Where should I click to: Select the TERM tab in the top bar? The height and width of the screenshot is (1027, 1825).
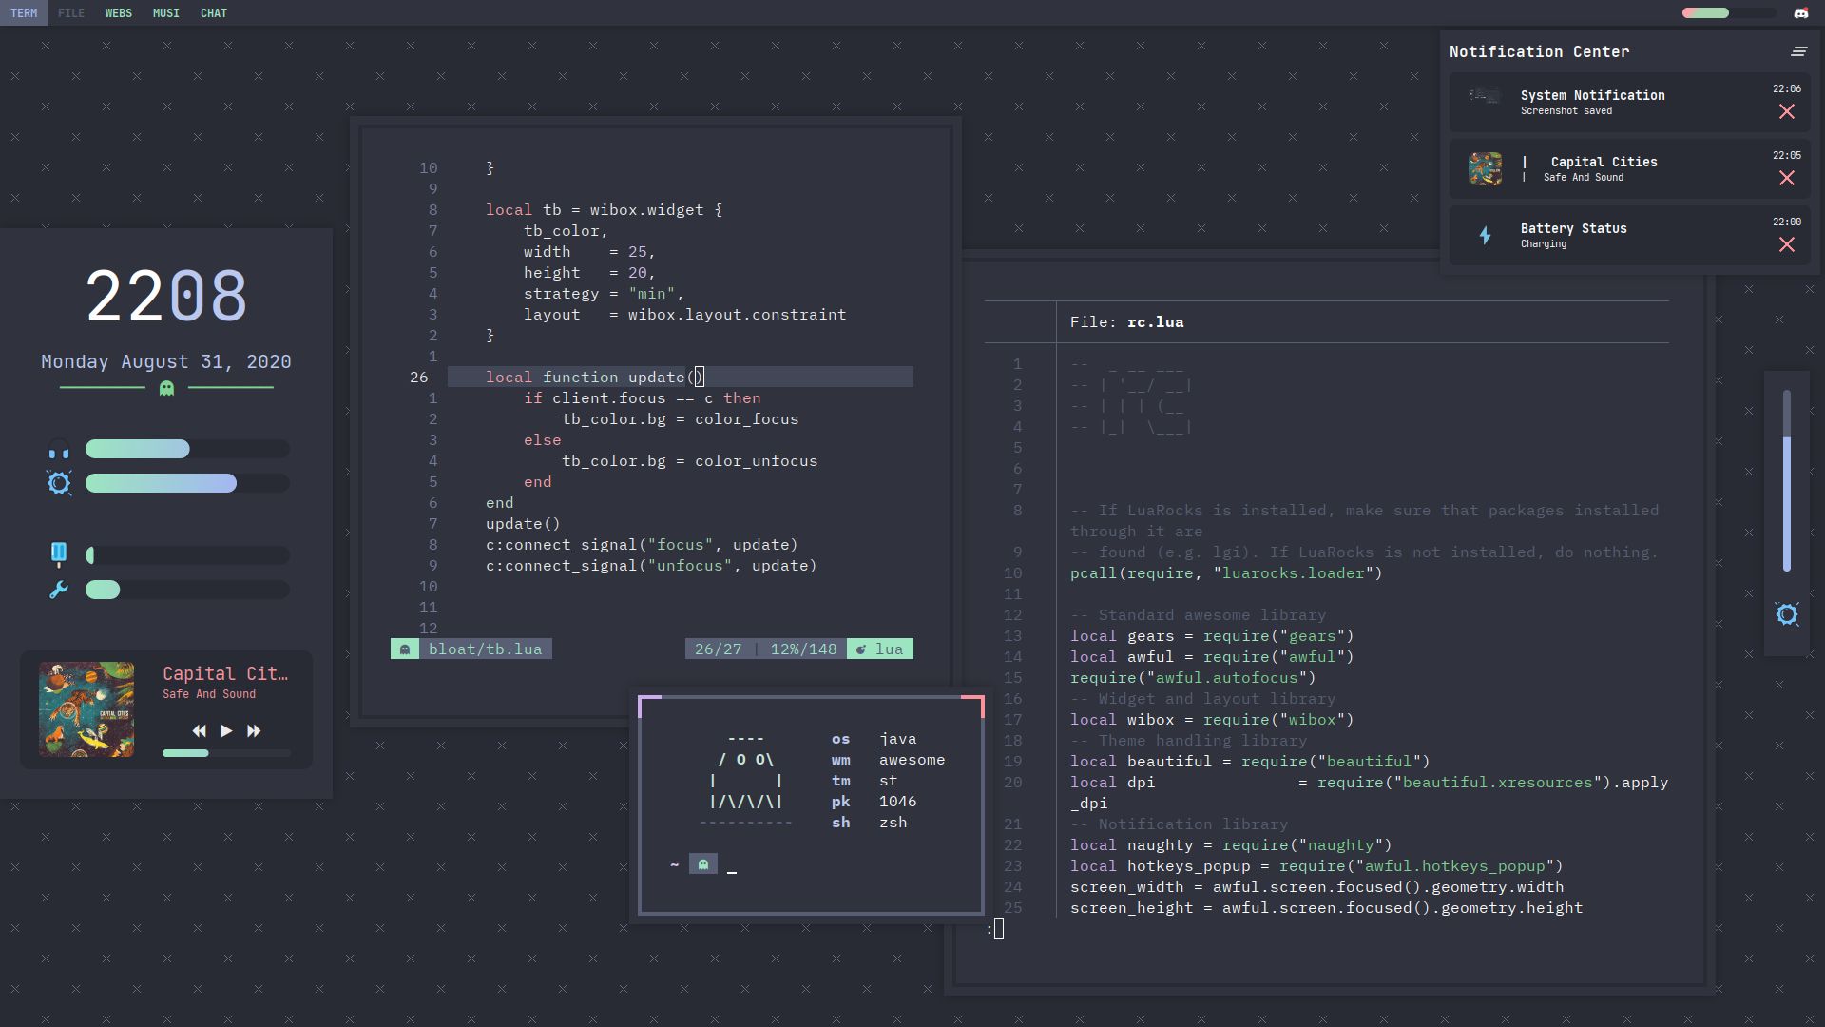24,12
